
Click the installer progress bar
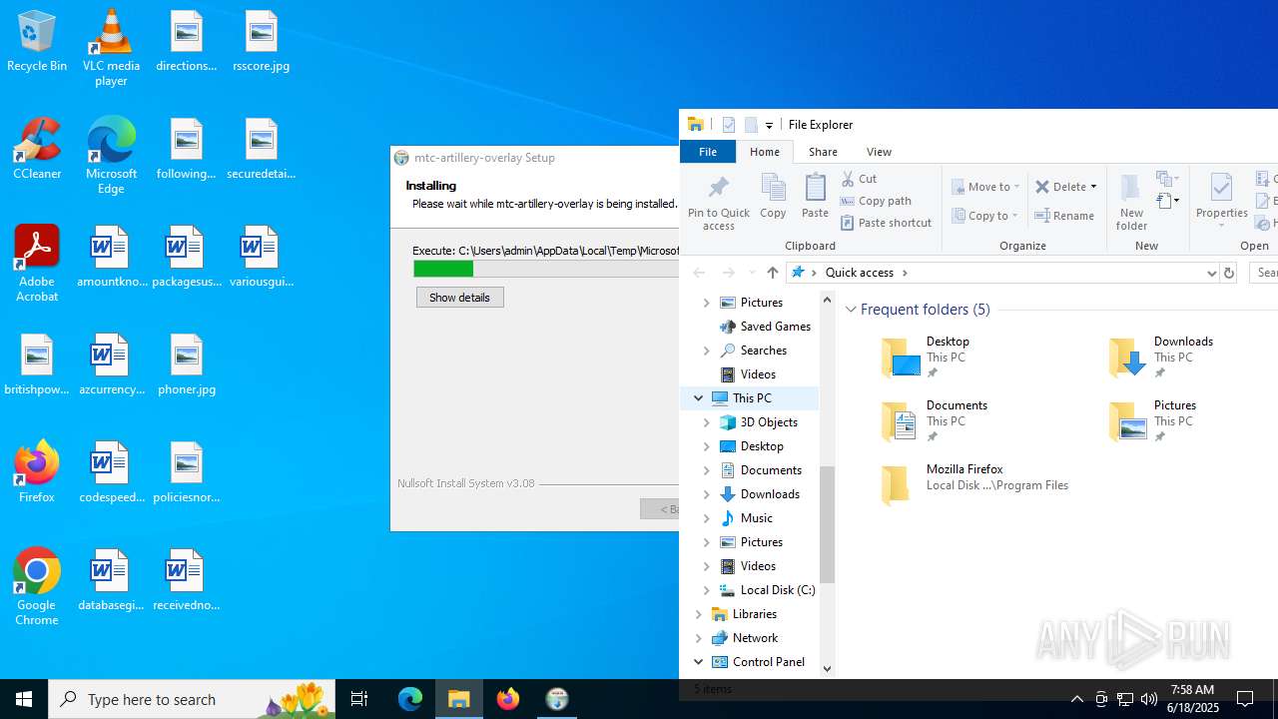(546, 269)
